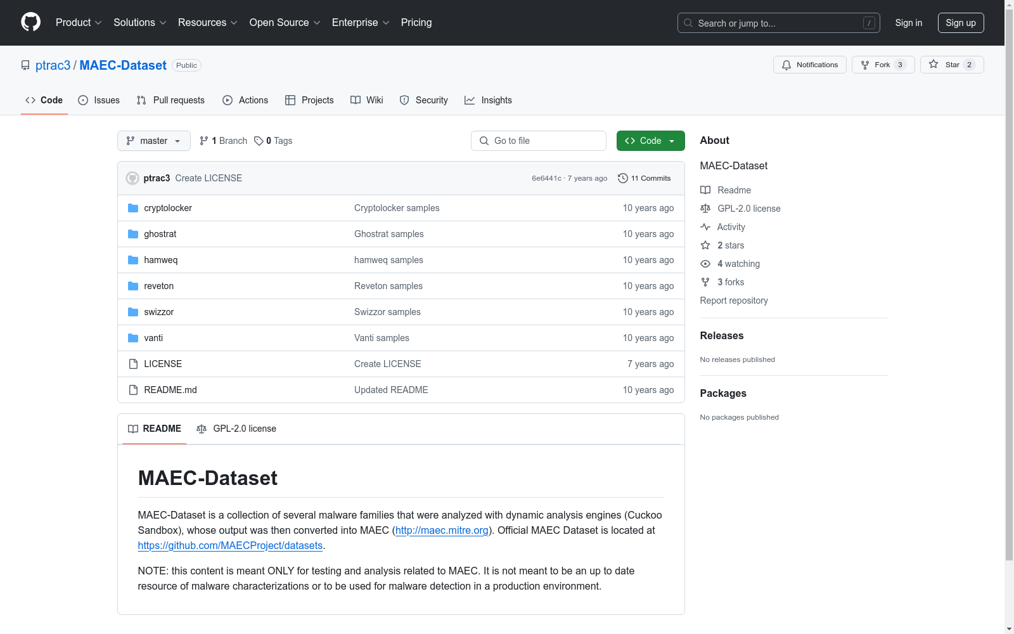Click the Search or jump to field

click(x=779, y=23)
